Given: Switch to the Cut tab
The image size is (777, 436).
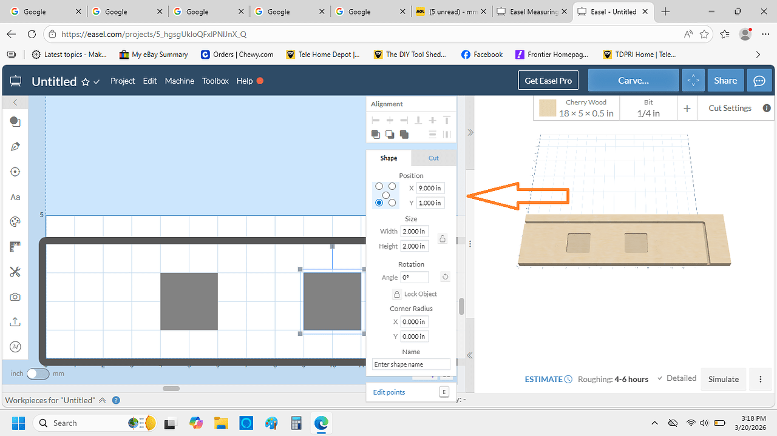Looking at the screenshot, I should [433, 158].
